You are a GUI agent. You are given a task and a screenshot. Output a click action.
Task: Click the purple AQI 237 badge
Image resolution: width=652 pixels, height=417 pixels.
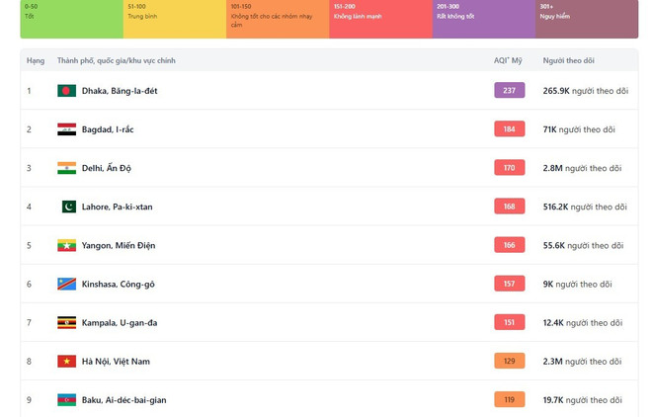coord(509,91)
